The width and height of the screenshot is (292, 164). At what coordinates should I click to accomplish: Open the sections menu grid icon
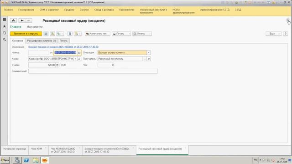point(5,19)
